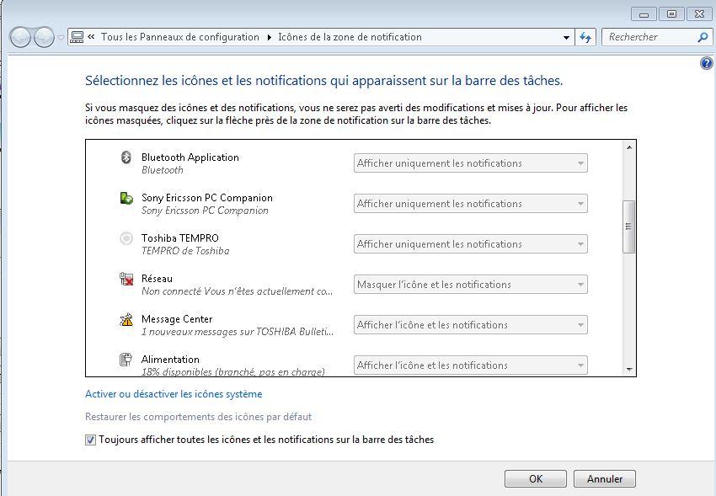The height and width of the screenshot is (496, 716).
Task: Select the Sony Ericsson PC Companion entry name
Action: click(207, 198)
